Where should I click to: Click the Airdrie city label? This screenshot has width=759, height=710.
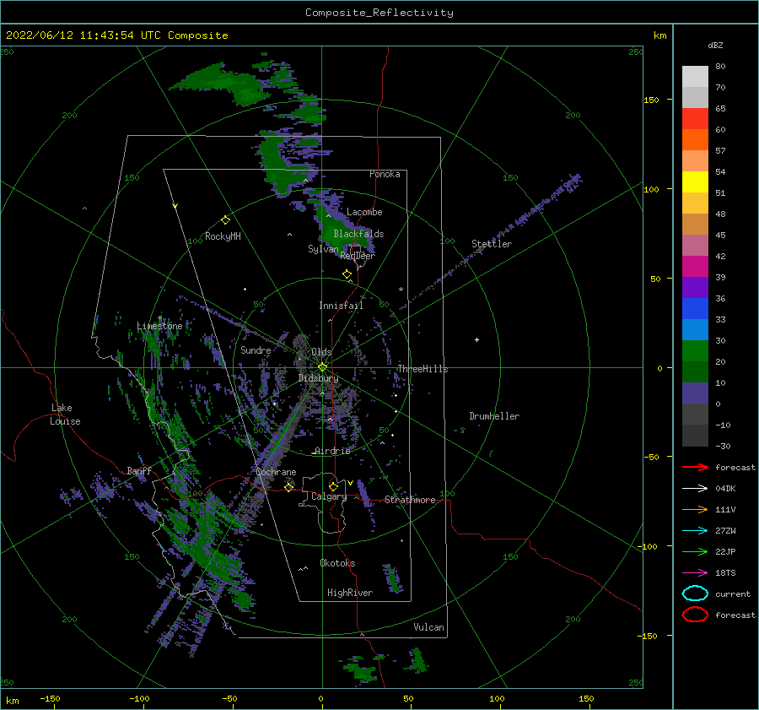click(332, 451)
